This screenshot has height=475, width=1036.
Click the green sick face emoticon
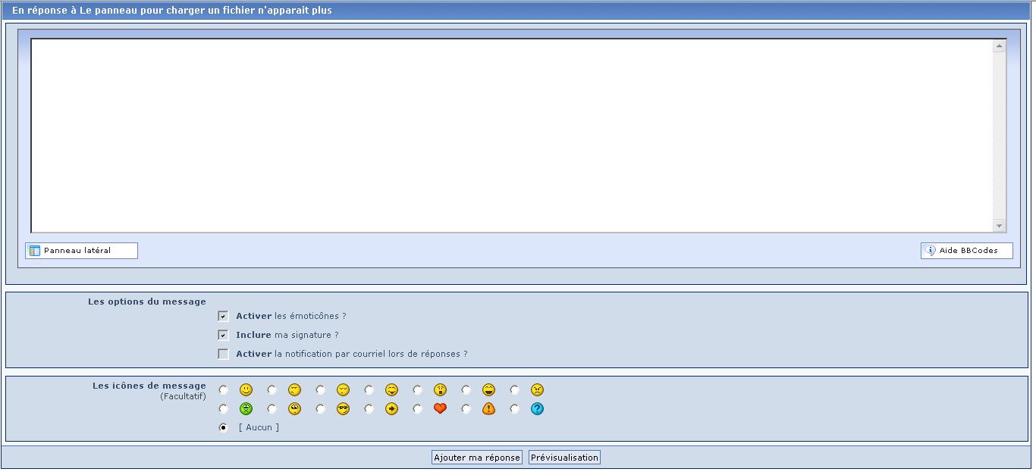pyautogui.click(x=246, y=408)
